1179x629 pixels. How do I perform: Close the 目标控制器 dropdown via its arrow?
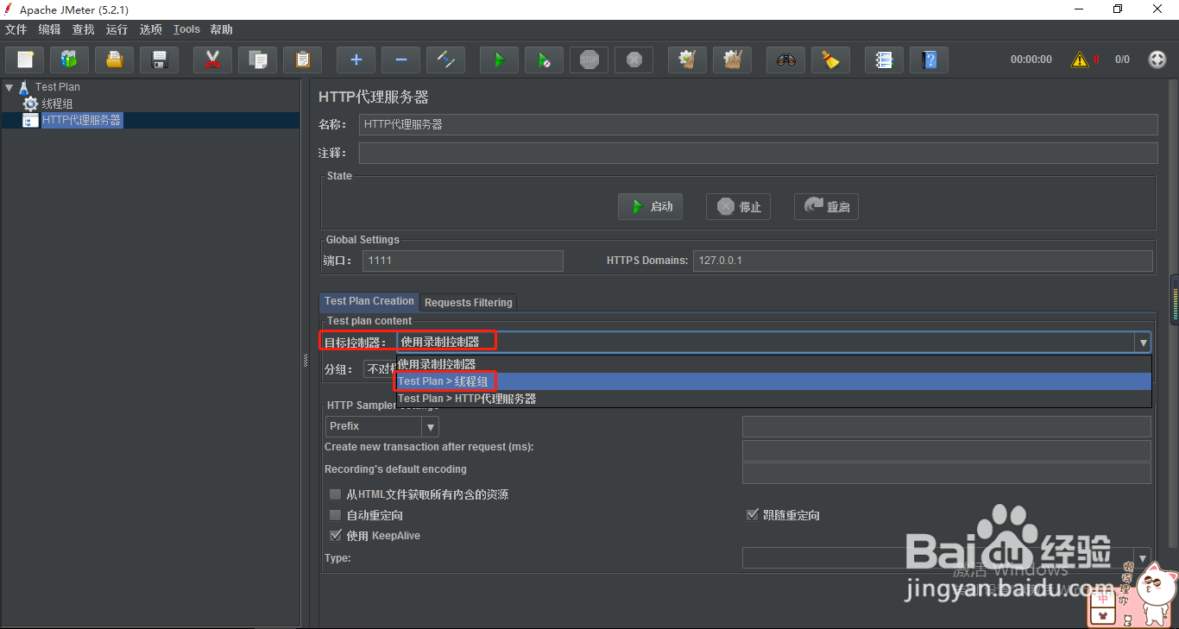tap(1143, 343)
